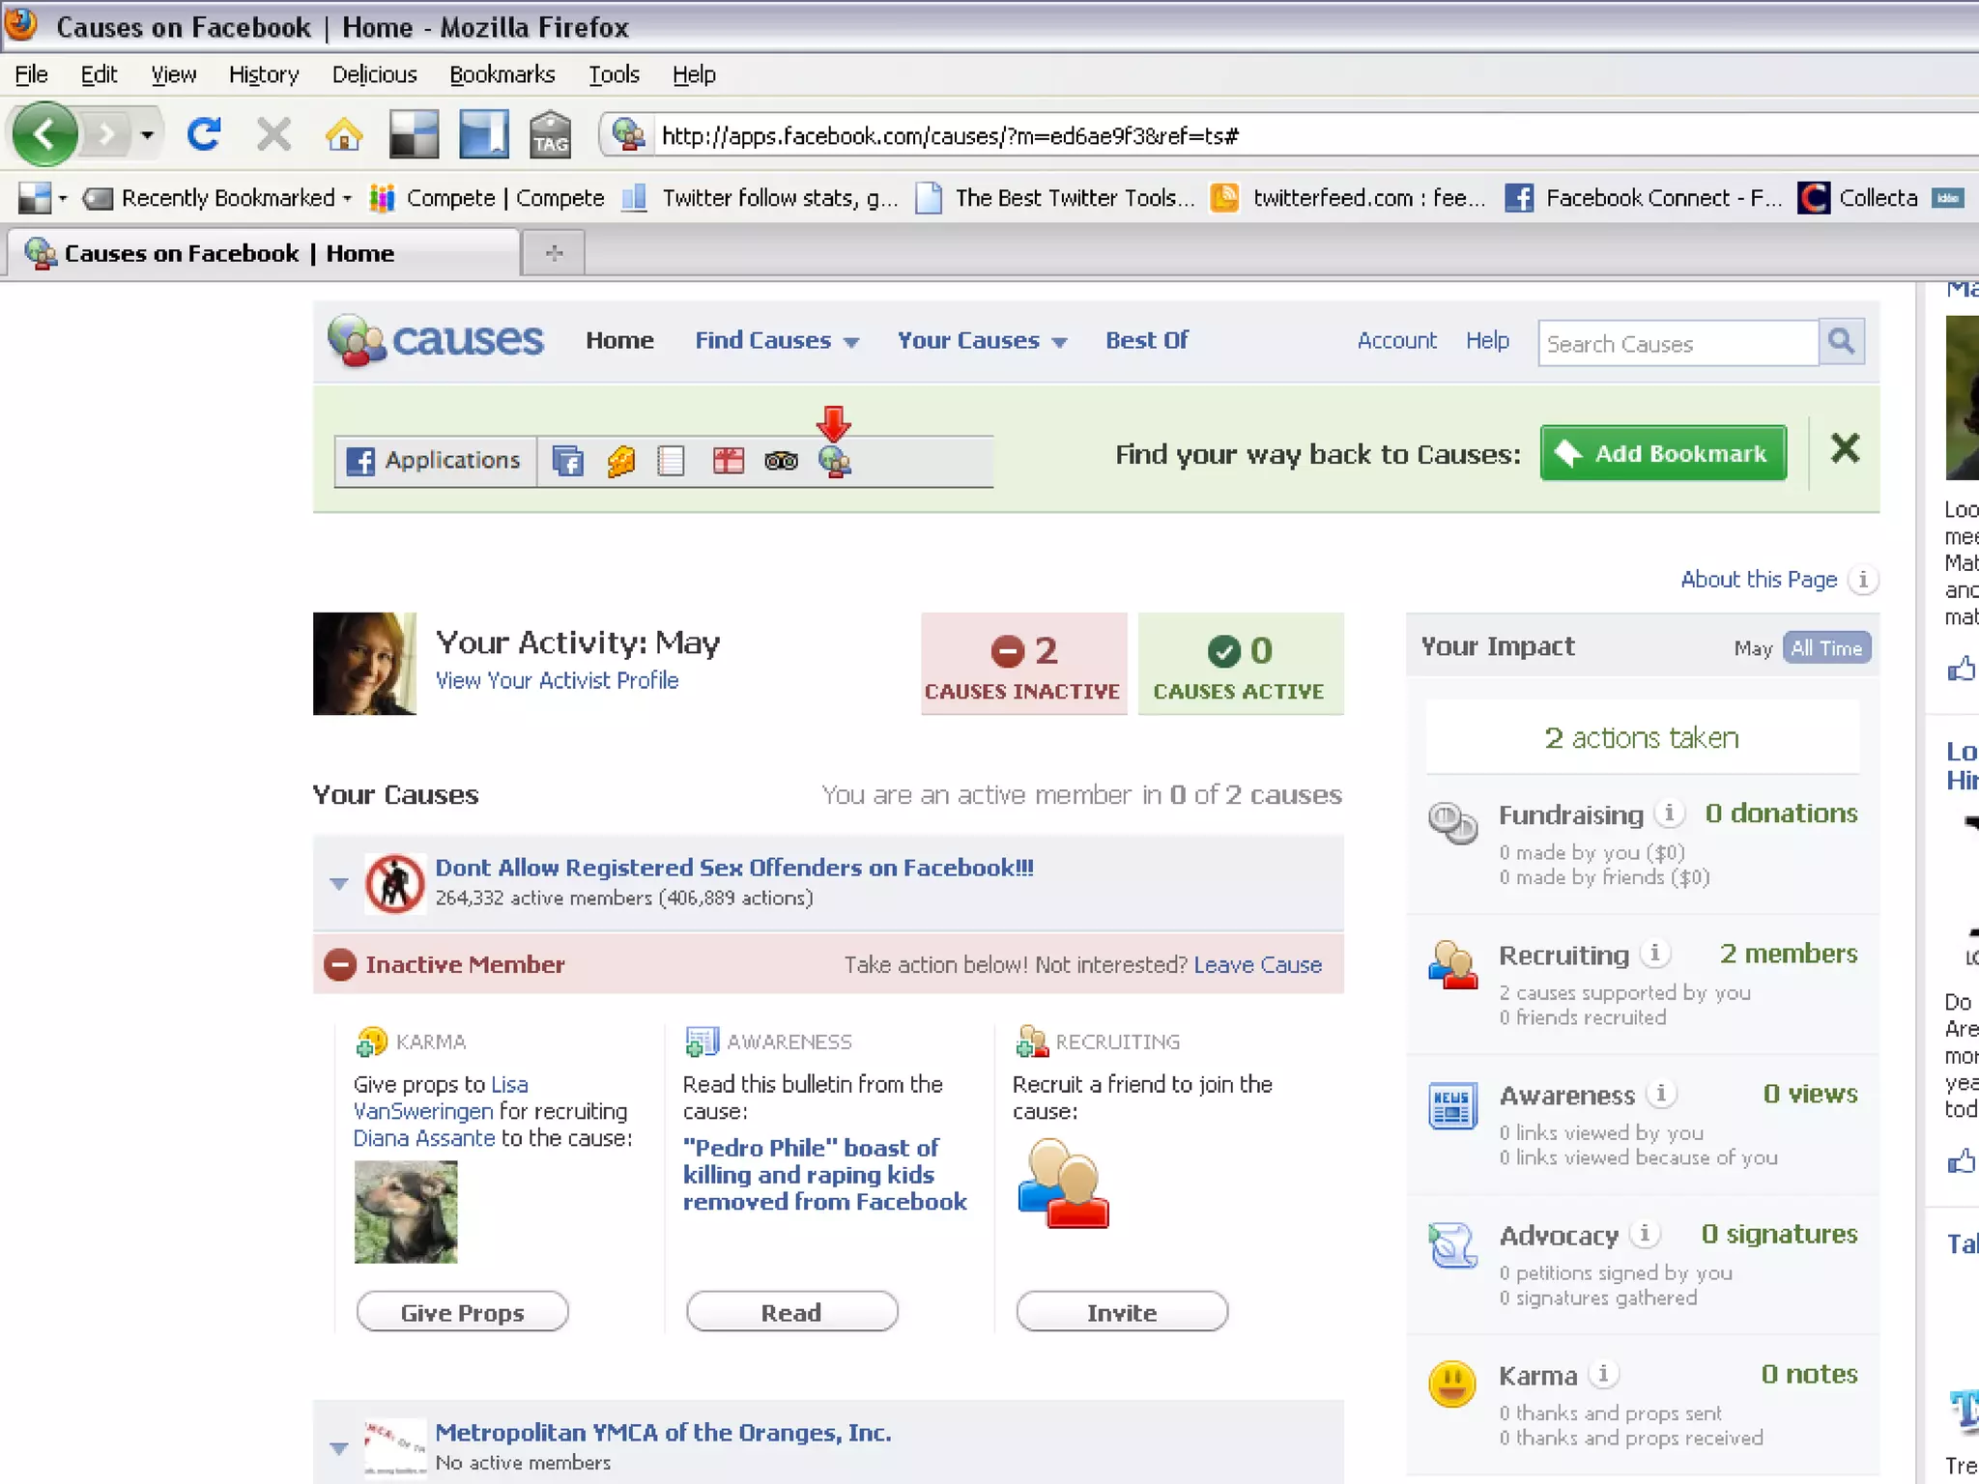This screenshot has height=1484, width=1979.
Task: Open the History menu
Action: [x=264, y=74]
